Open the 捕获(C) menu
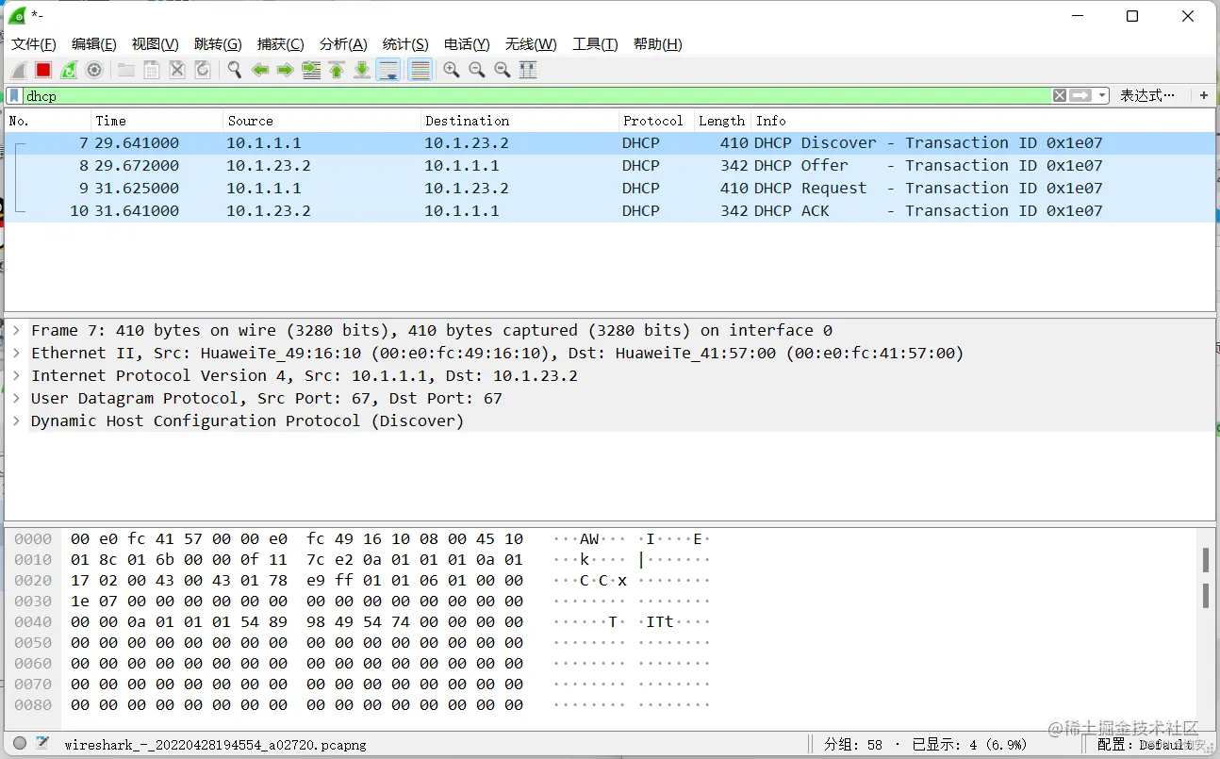The width and height of the screenshot is (1220, 759). click(281, 44)
